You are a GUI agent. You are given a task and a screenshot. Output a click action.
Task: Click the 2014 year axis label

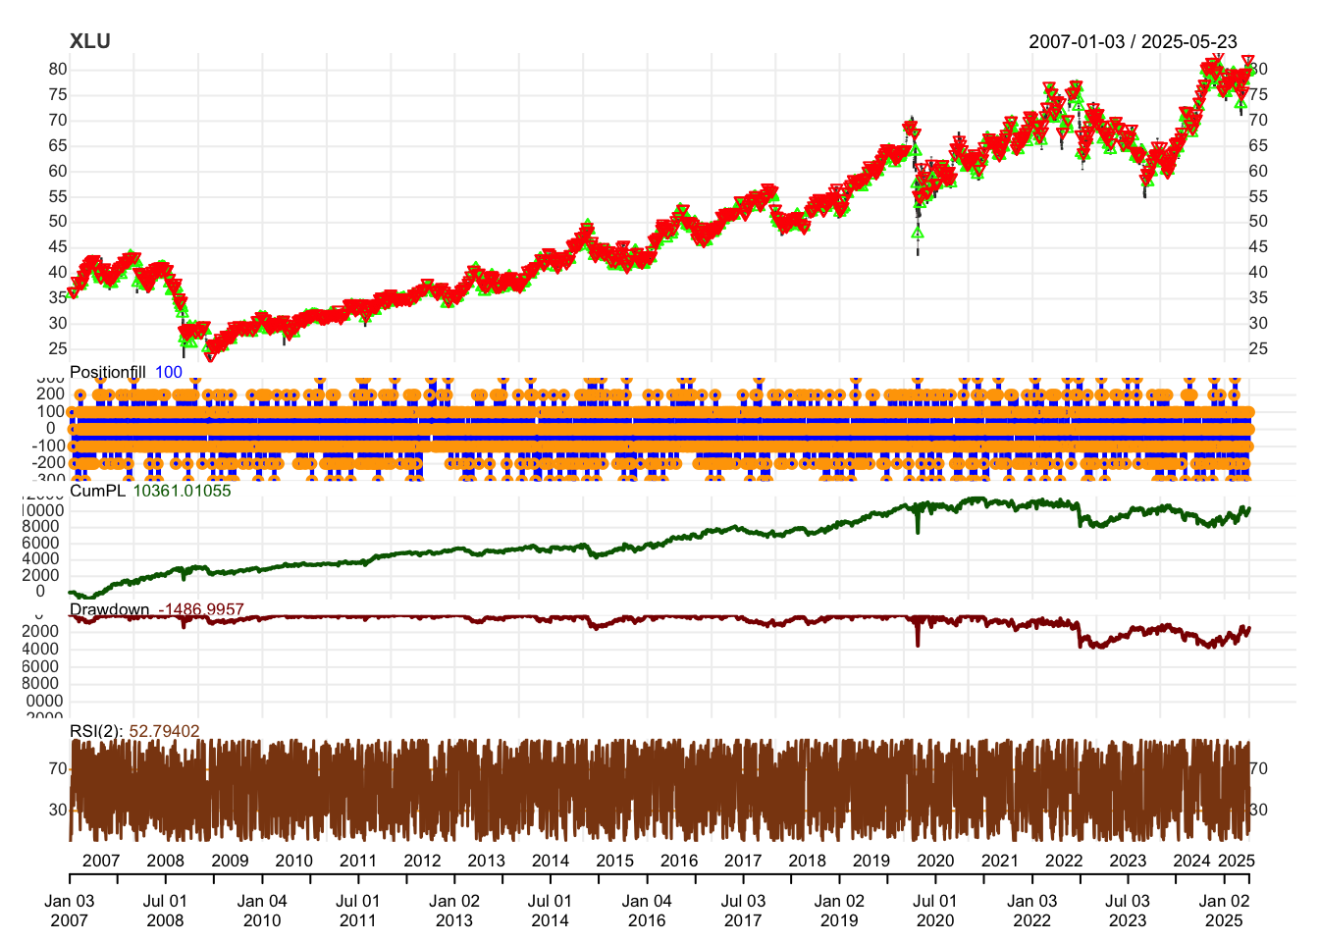[x=551, y=861]
